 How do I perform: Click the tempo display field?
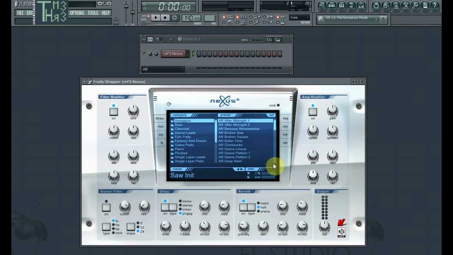click(192, 18)
